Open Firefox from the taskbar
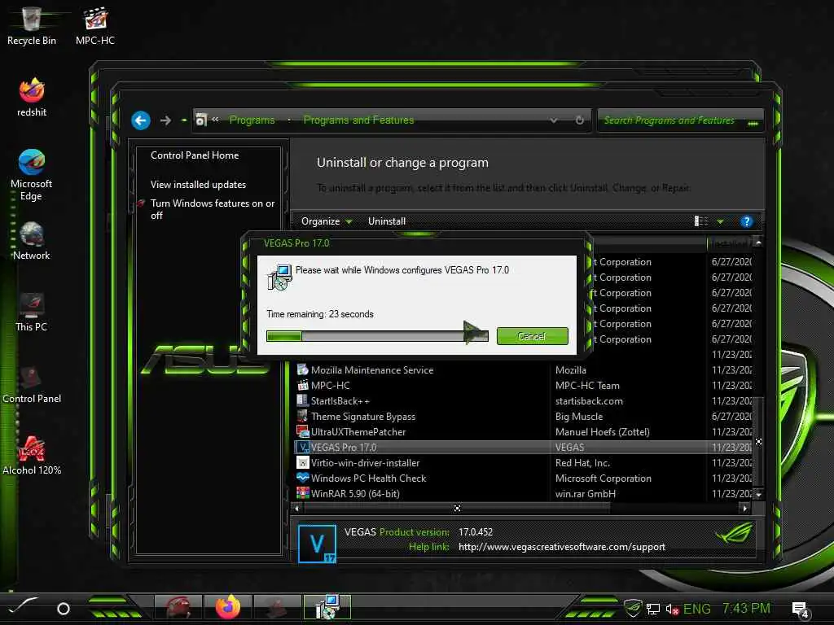 [x=228, y=607]
